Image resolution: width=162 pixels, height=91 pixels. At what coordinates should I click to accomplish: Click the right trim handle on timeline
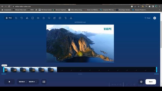[x=156, y=70]
